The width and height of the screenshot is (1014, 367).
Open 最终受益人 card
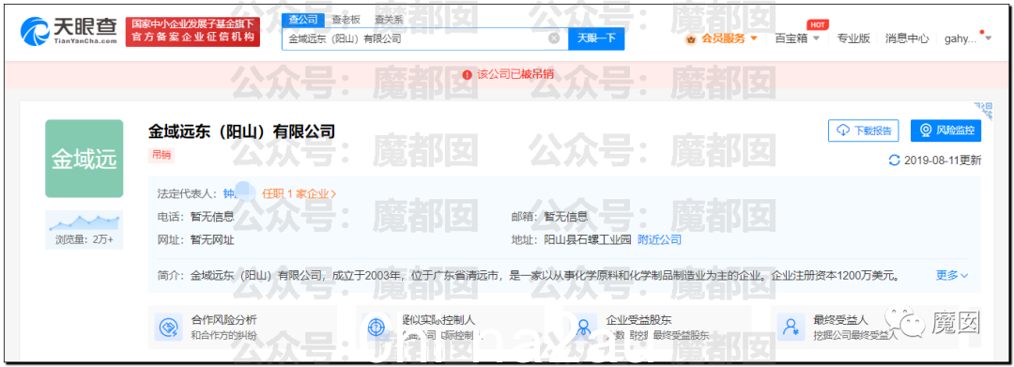tap(867, 327)
